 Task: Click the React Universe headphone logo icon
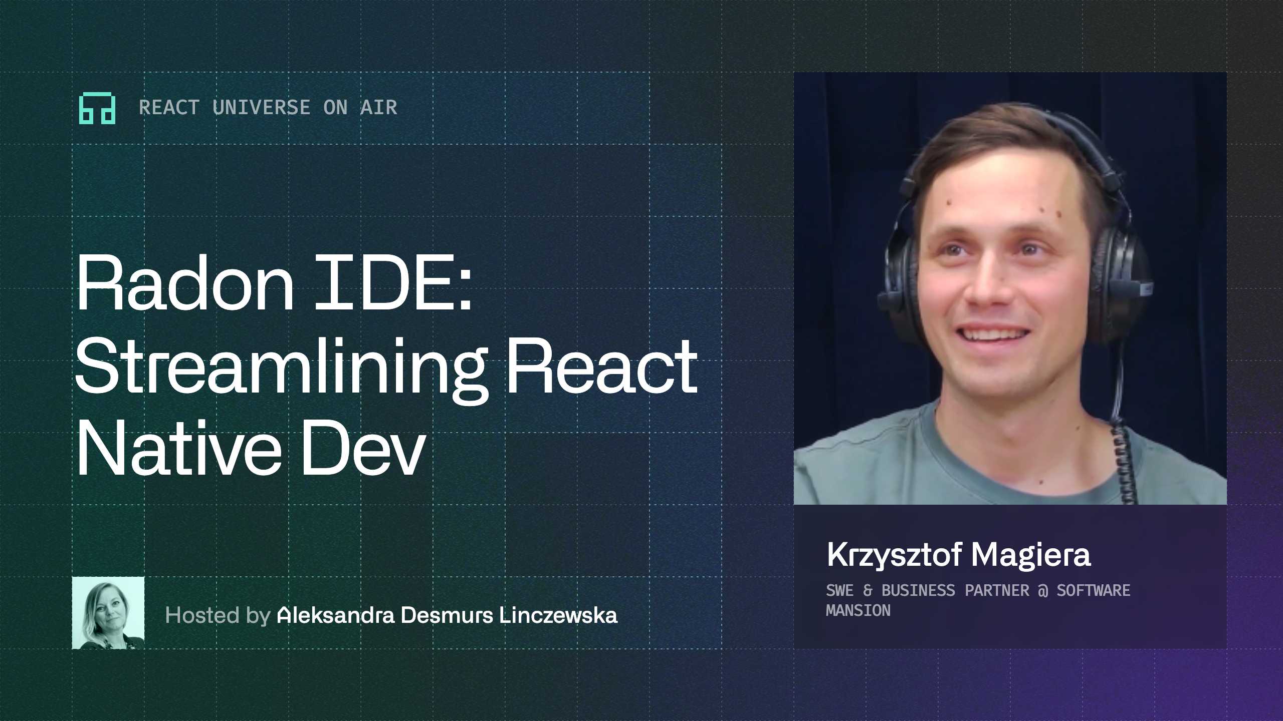[x=97, y=108]
